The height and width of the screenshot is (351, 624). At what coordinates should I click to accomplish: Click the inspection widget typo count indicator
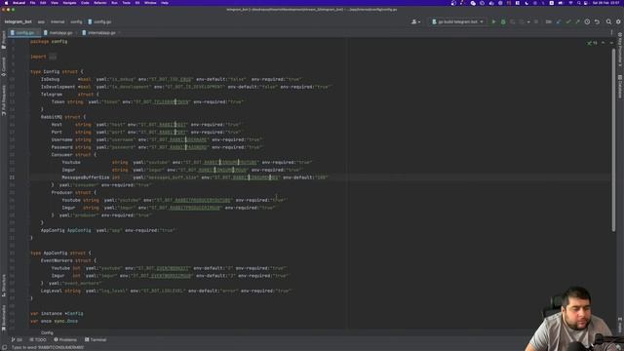(x=592, y=43)
